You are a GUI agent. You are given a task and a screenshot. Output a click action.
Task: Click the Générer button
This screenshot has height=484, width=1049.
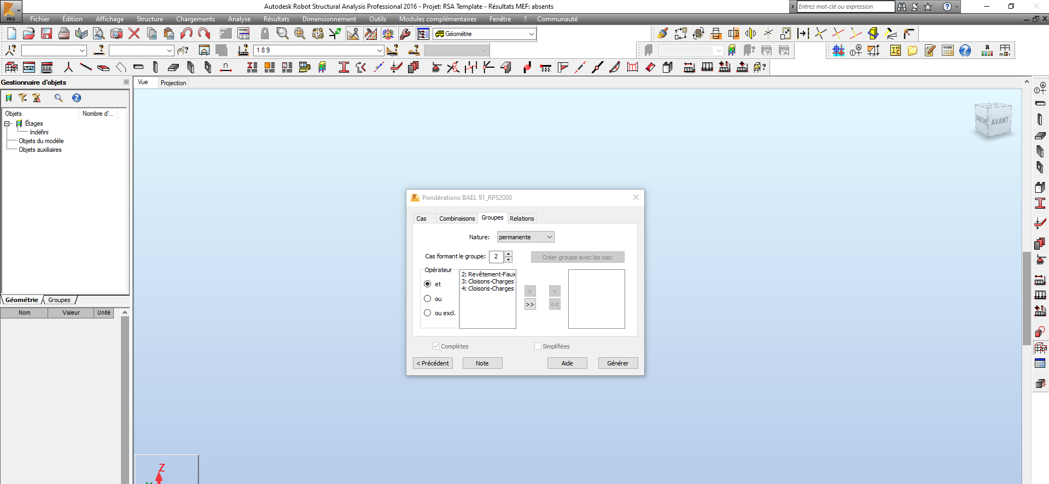point(617,363)
